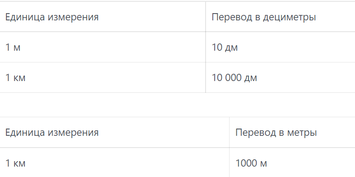Click the blank gap between the two tables

click(x=177, y=105)
